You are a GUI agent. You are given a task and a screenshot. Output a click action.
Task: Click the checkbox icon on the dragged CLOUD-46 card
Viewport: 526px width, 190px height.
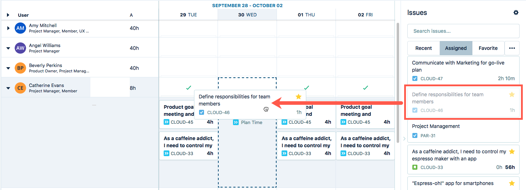pos(202,112)
